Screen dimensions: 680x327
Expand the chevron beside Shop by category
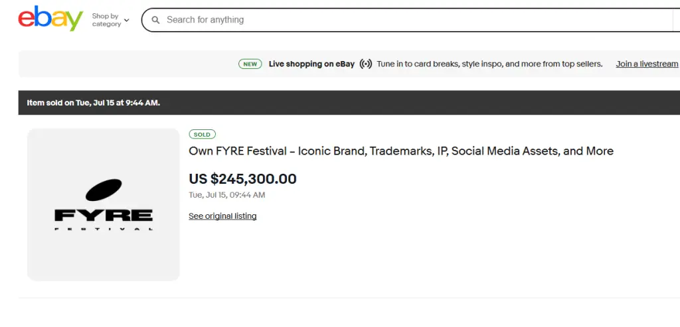click(x=127, y=20)
